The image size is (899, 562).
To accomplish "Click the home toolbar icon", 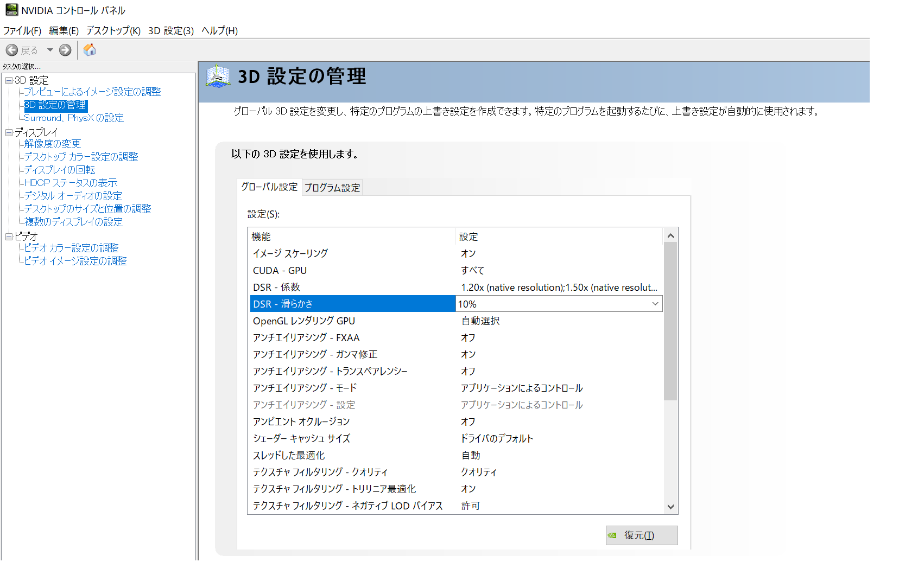I will pos(90,50).
